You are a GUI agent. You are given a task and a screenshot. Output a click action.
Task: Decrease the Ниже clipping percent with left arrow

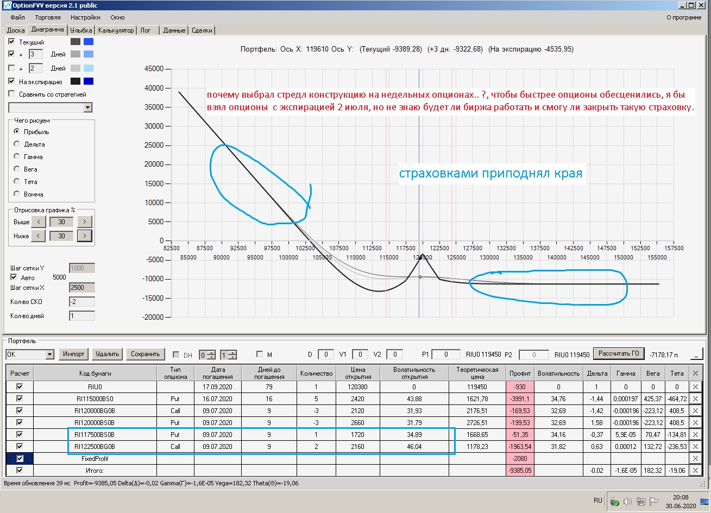38,236
